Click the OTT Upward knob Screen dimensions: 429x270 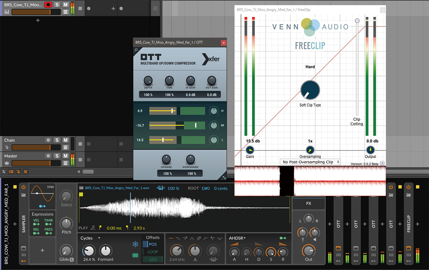[166, 159]
